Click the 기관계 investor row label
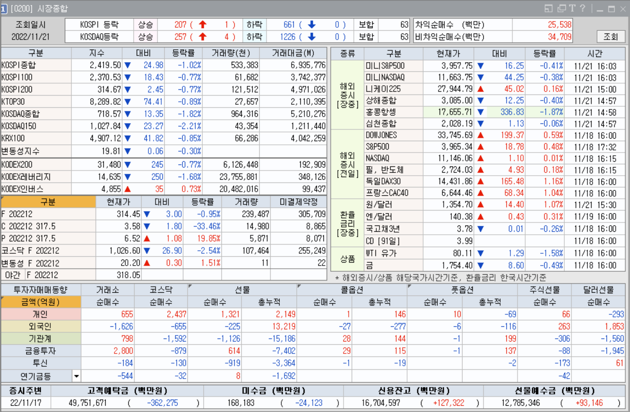The height and width of the screenshot is (412, 630). pyautogui.click(x=41, y=339)
